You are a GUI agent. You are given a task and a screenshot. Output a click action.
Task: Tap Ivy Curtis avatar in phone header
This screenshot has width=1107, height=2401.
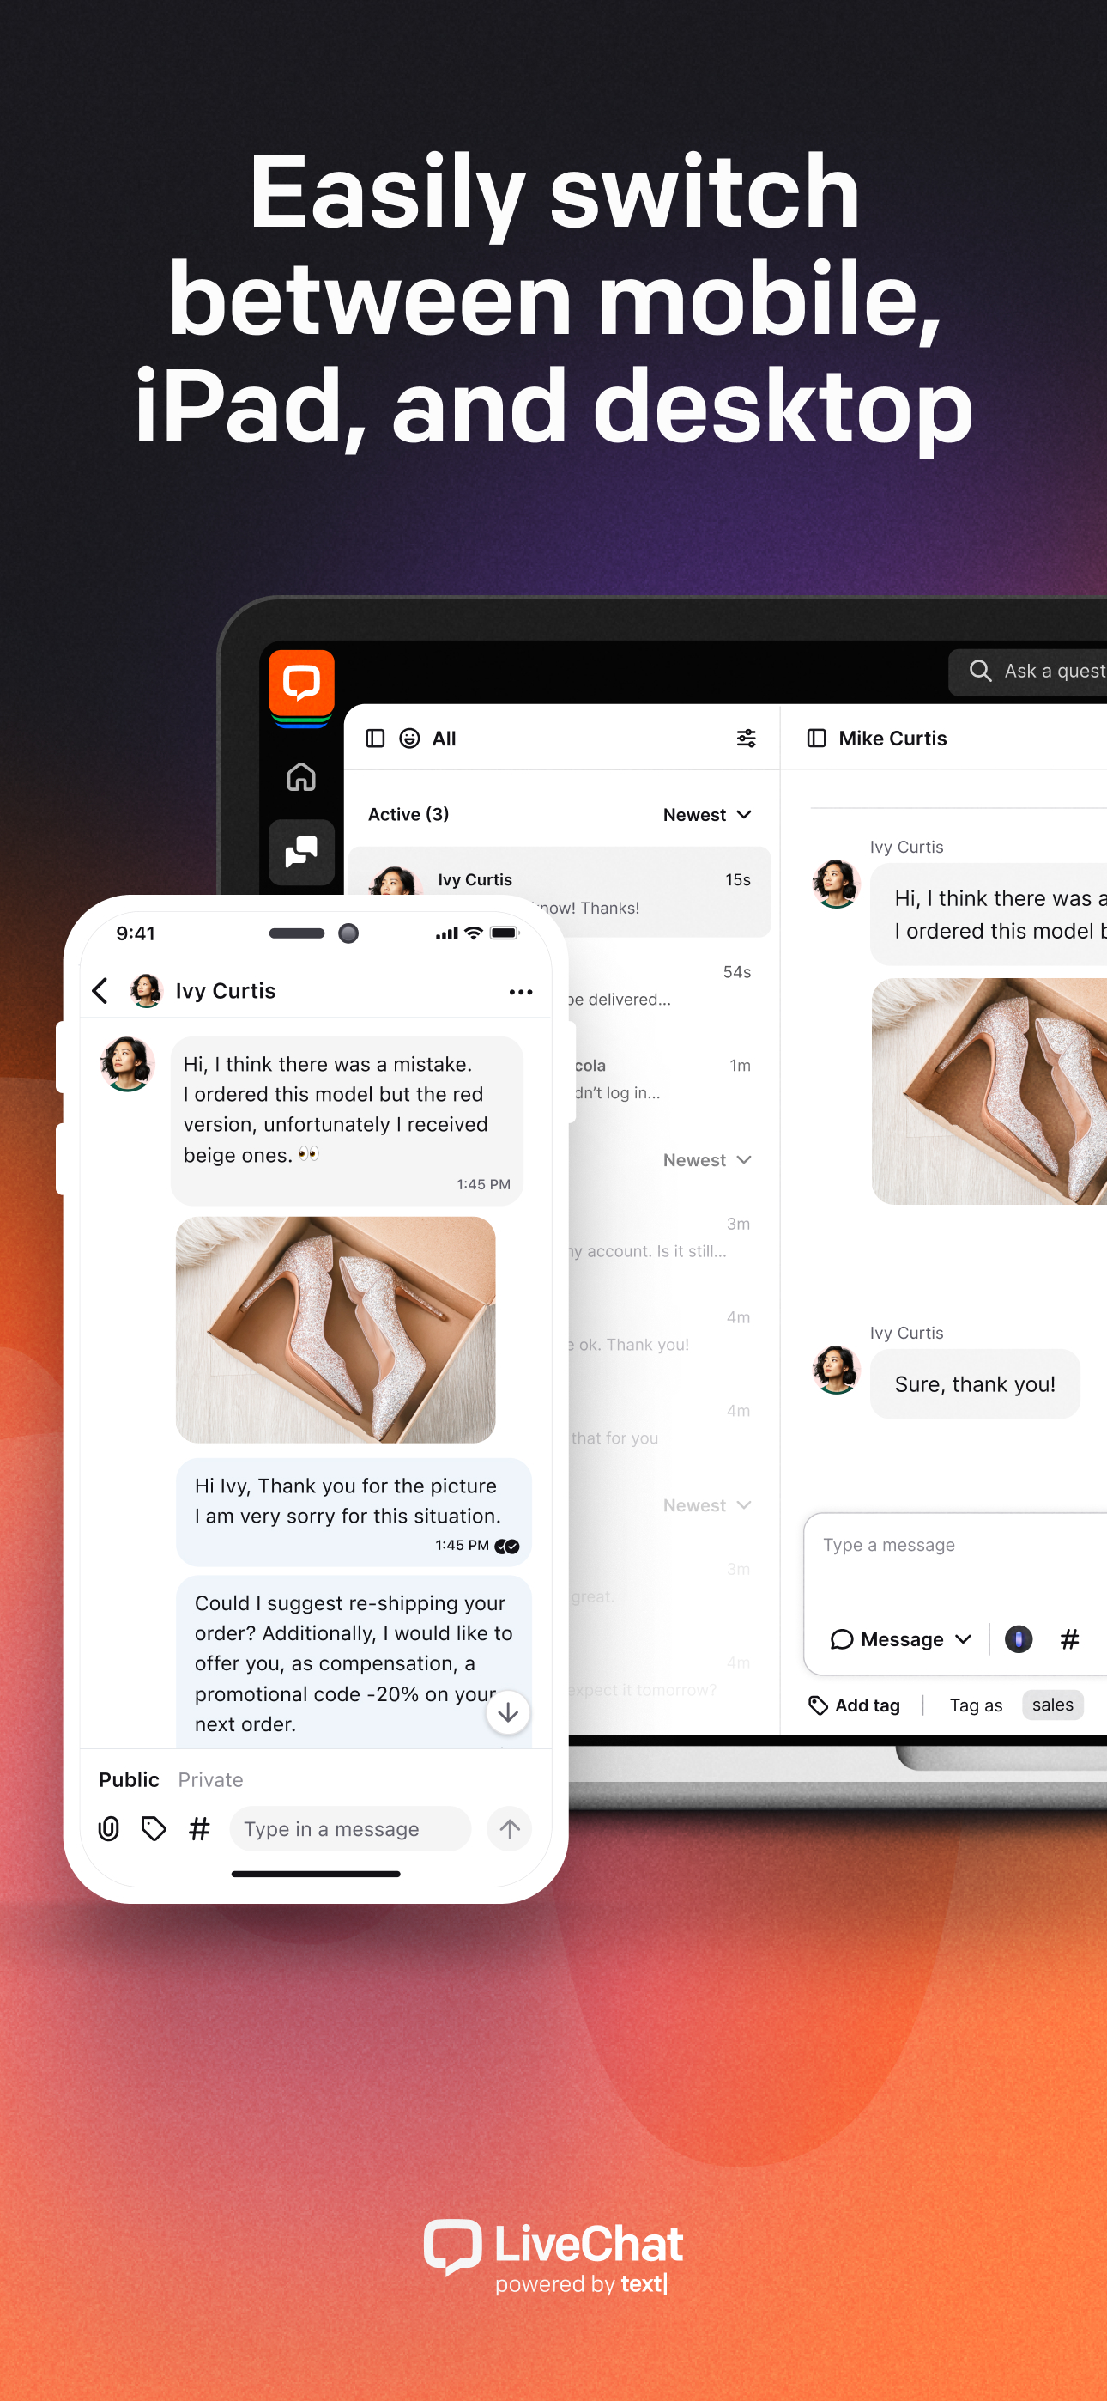145,990
